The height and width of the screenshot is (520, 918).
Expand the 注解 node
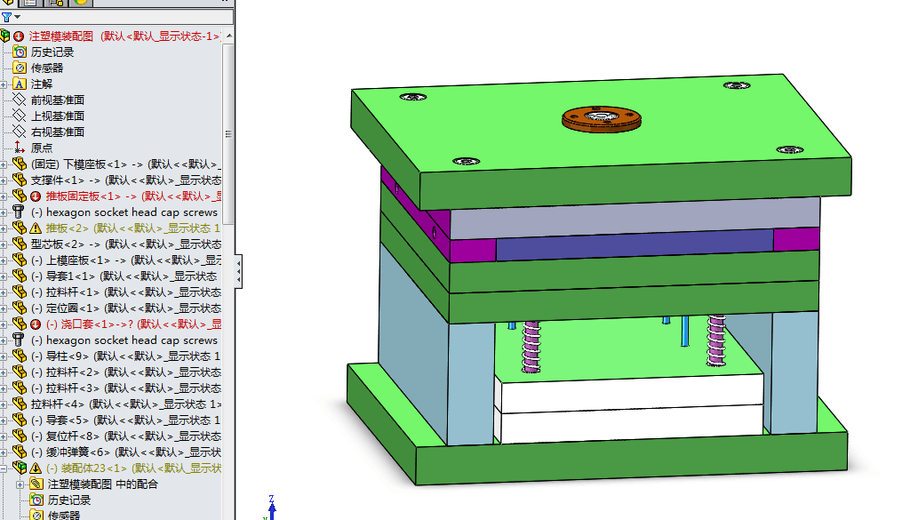4,84
